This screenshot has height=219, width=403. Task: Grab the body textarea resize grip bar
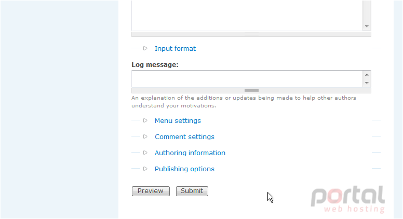click(x=251, y=34)
